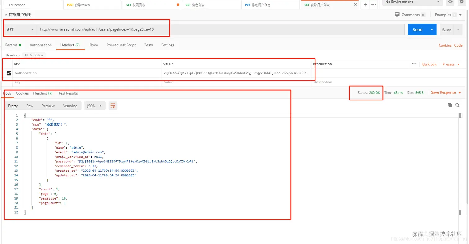This screenshot has width=469, height=244.
Task: Select the Pretty response view
Action: [x=13, y=106]
